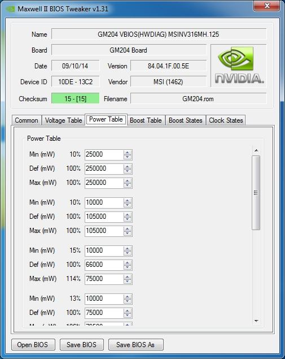Decrease Max 75000 (114%) with down arrow
Screen dimensions: 285x359
(x=128, y=282)
